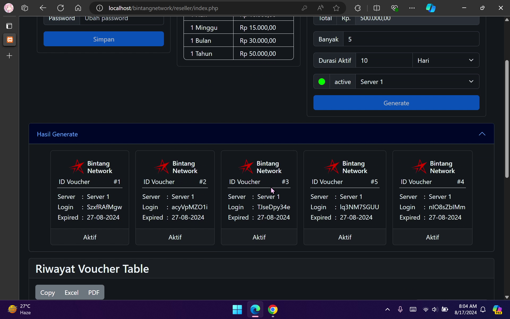Viewport: 510px width, 319px height.
Task: Add this page to favorites
Action: (336, 8)
